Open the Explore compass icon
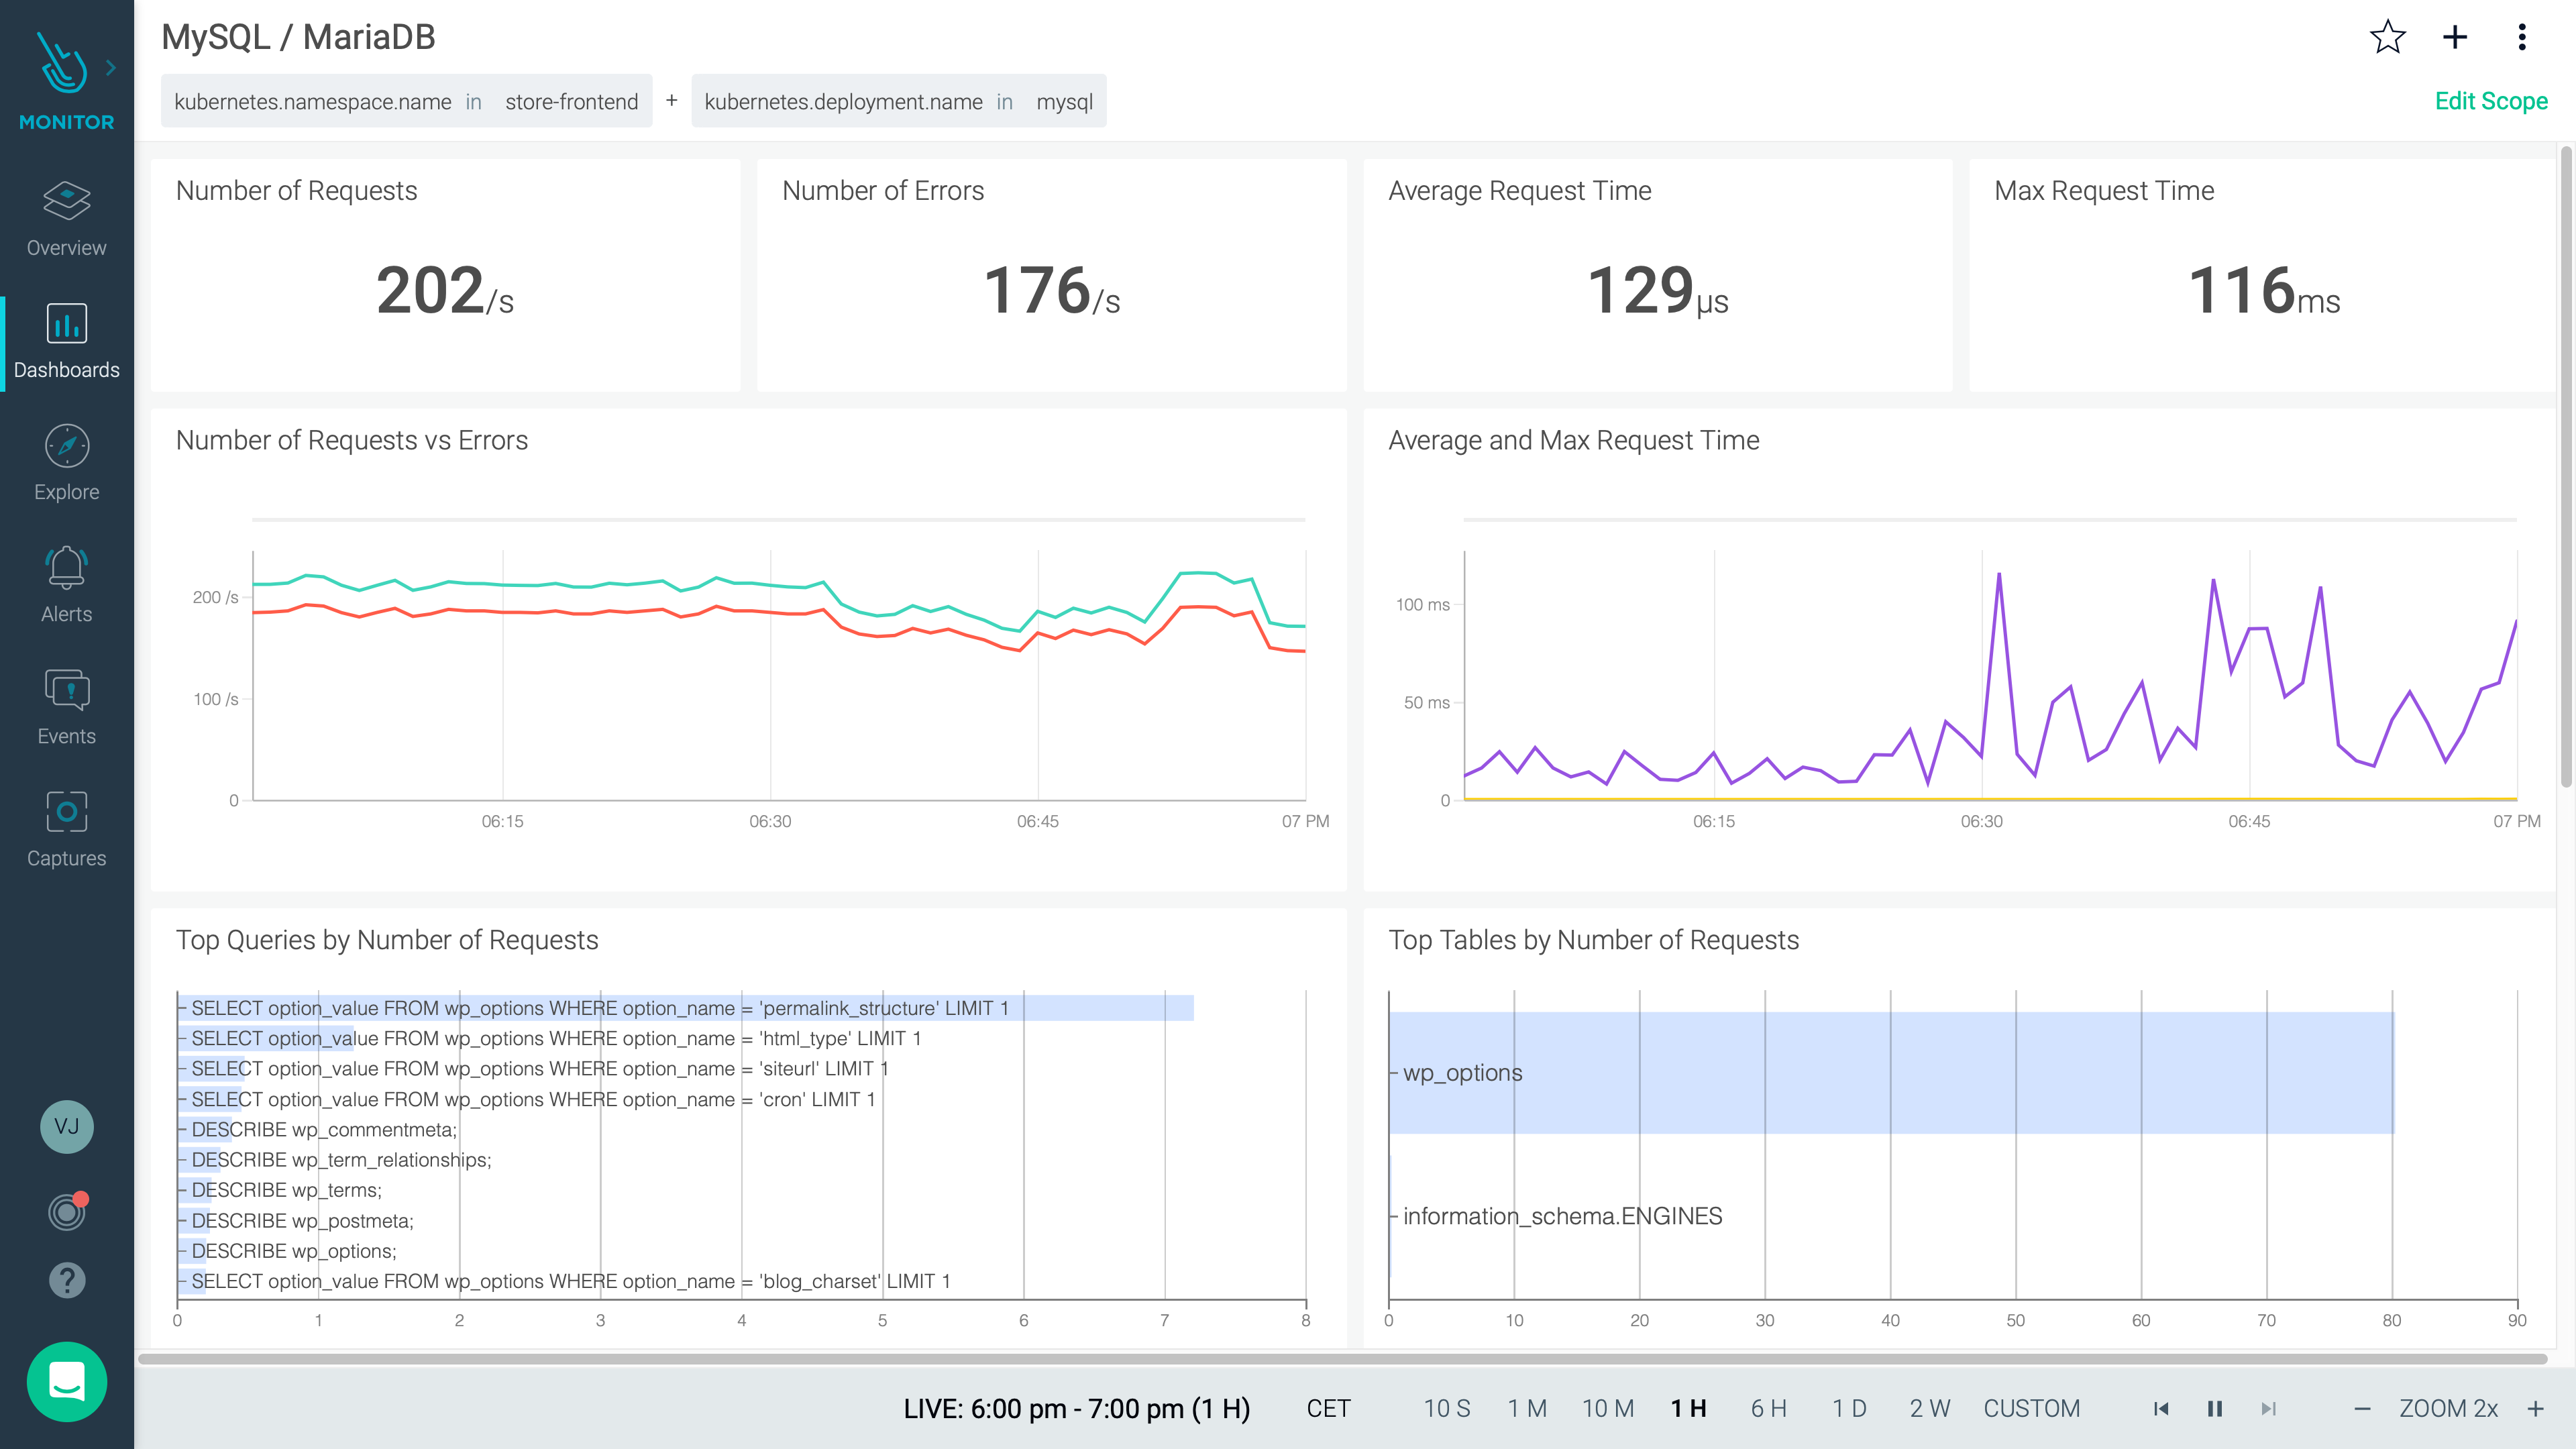This screenshot has width=2576, height=1449. point(66,446)
